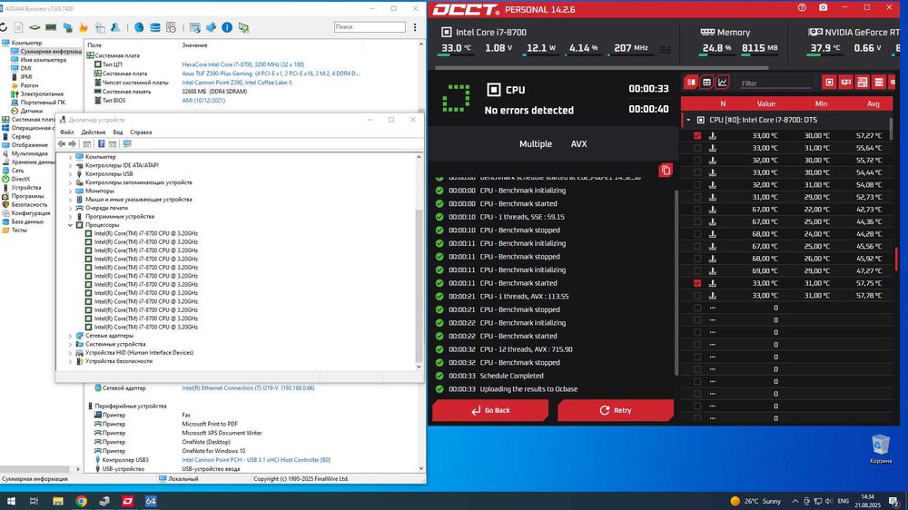This screenshot has width=908, height=510.
Task: Click the user profile icon in AIDA64 toolbar
Action: [115, 27]
